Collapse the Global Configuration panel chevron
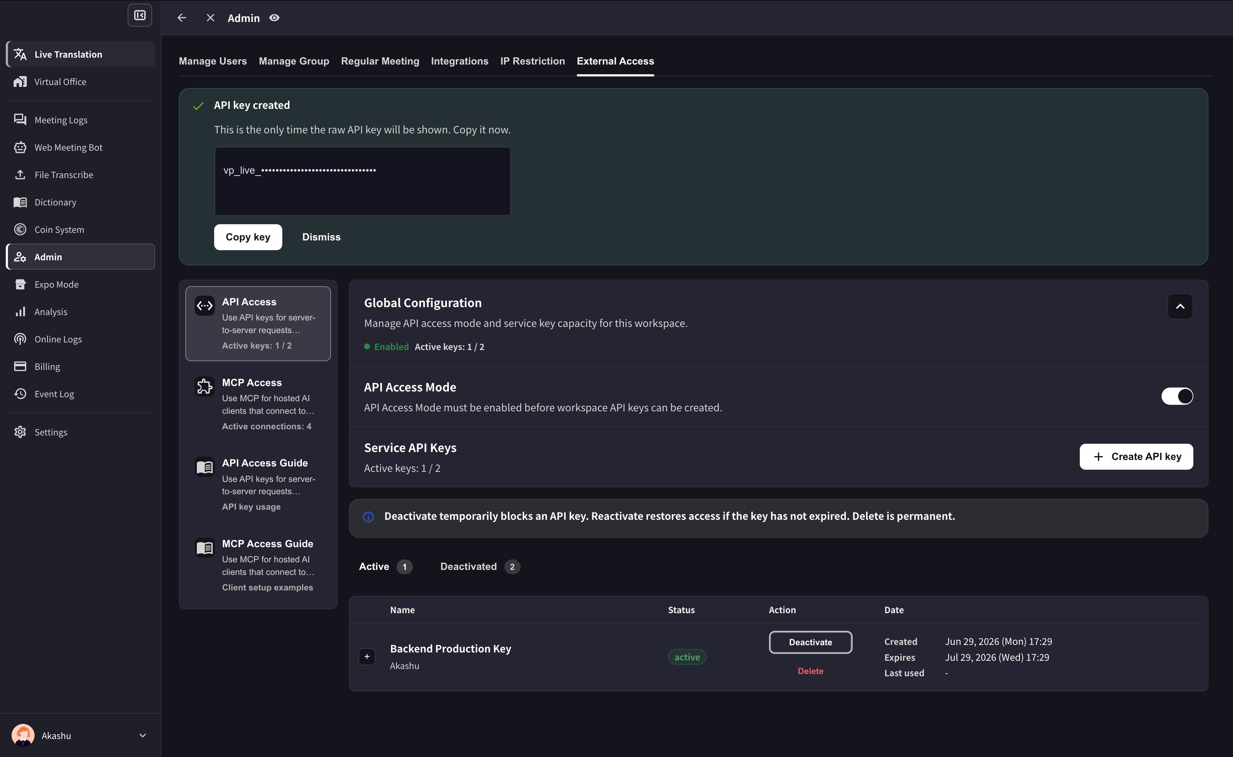This screenshot has width=1233, height=757. click(x=1180, y=306)
